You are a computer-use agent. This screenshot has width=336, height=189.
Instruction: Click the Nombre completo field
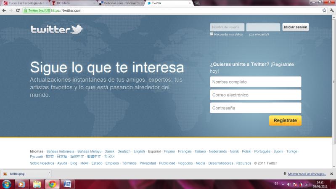point(256,82)
